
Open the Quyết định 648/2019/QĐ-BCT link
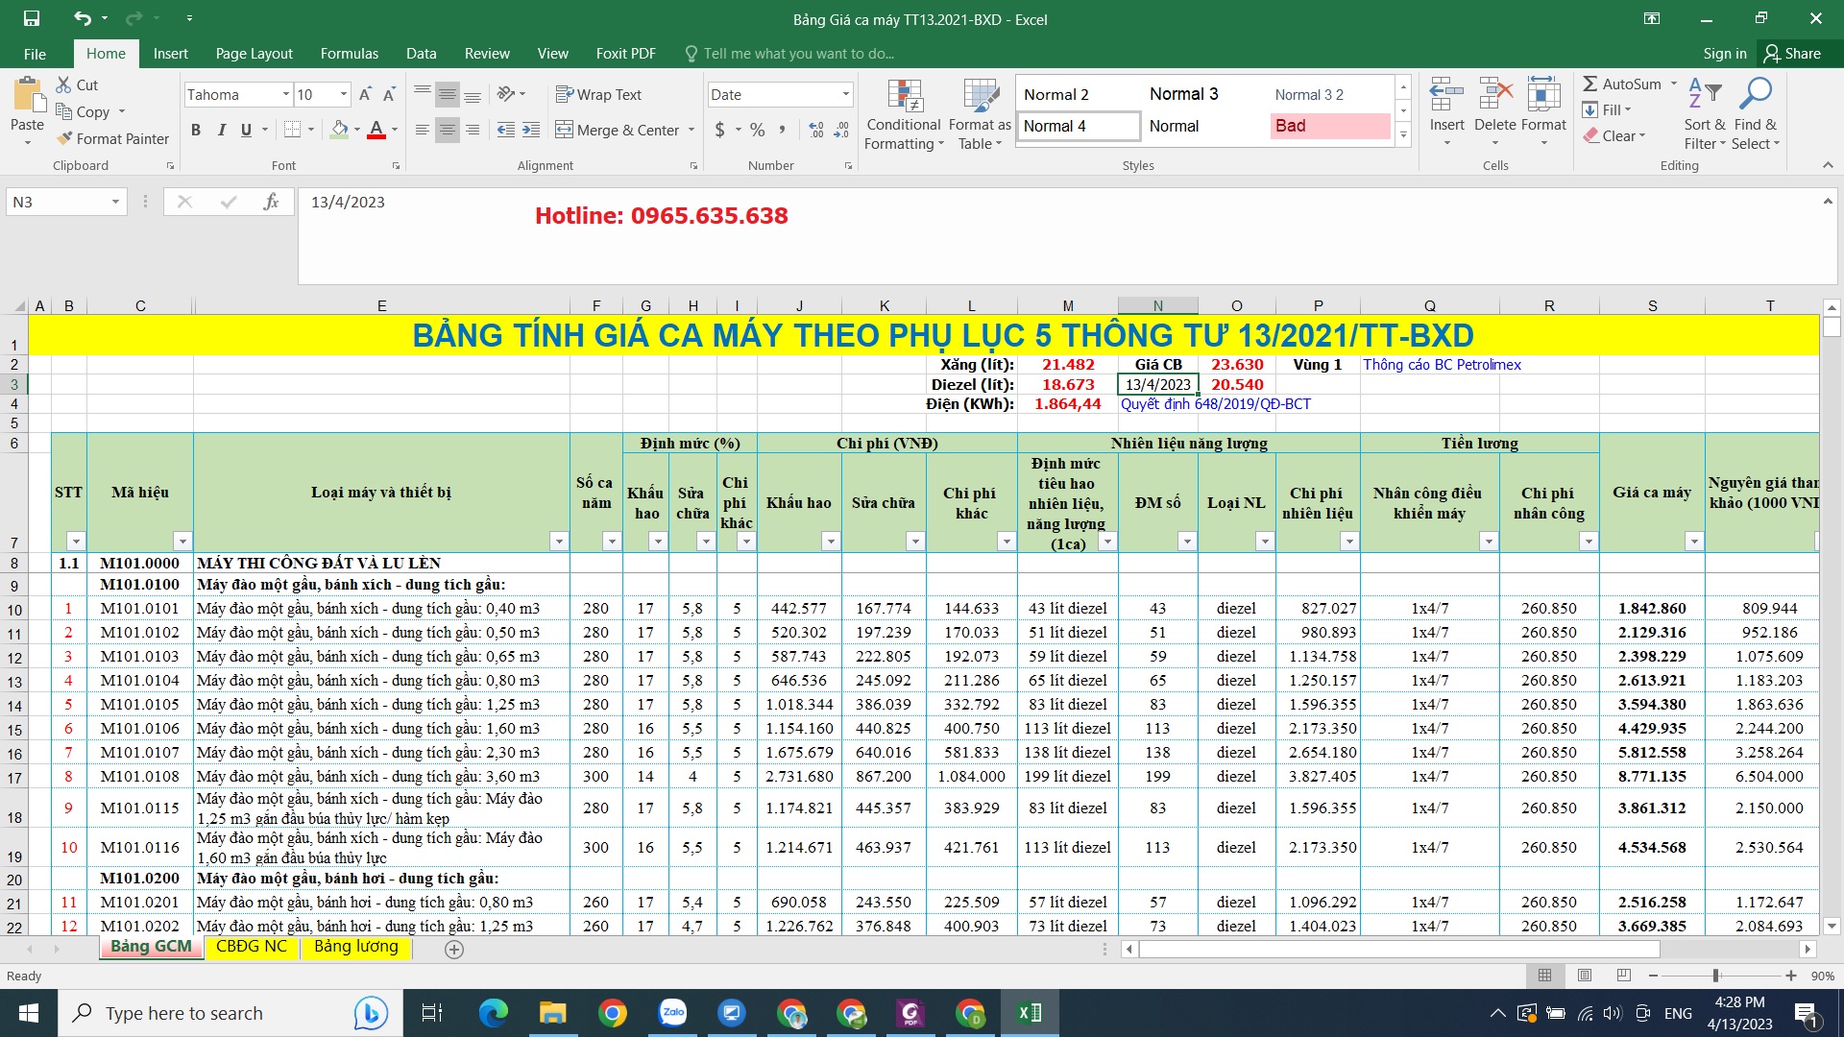1216,404
